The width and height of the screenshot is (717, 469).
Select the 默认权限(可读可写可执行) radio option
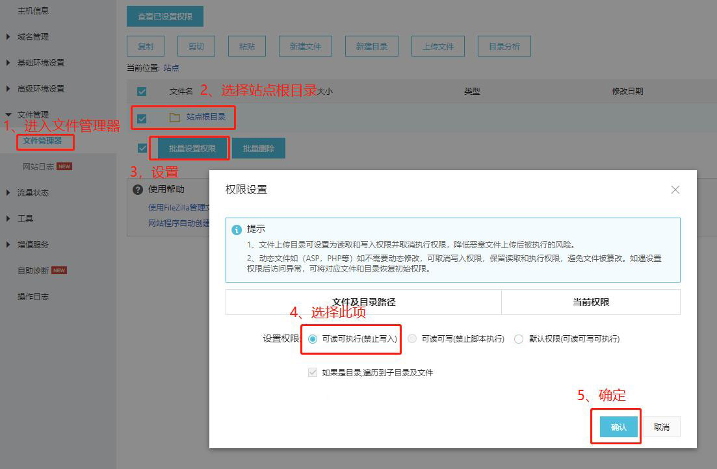[x=518, y=339]
